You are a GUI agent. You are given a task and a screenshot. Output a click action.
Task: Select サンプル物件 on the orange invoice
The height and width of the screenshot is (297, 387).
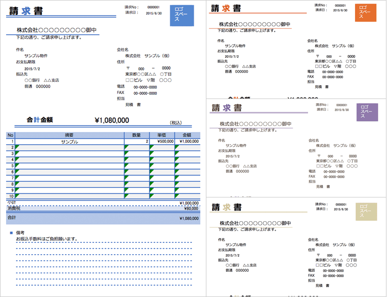(x=235, y=46)
